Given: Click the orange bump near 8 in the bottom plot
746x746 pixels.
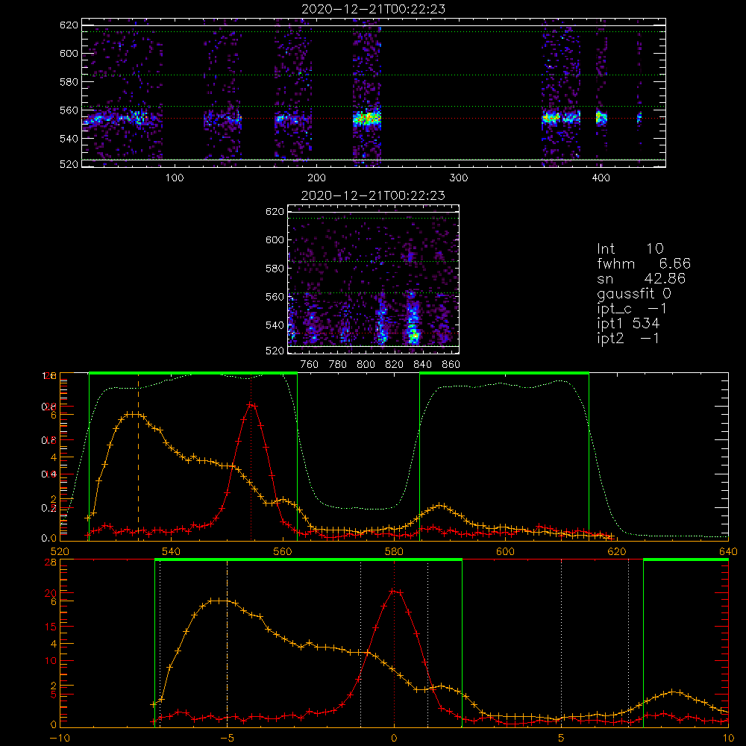Looking at the screenshot, I should click(673, 692).
